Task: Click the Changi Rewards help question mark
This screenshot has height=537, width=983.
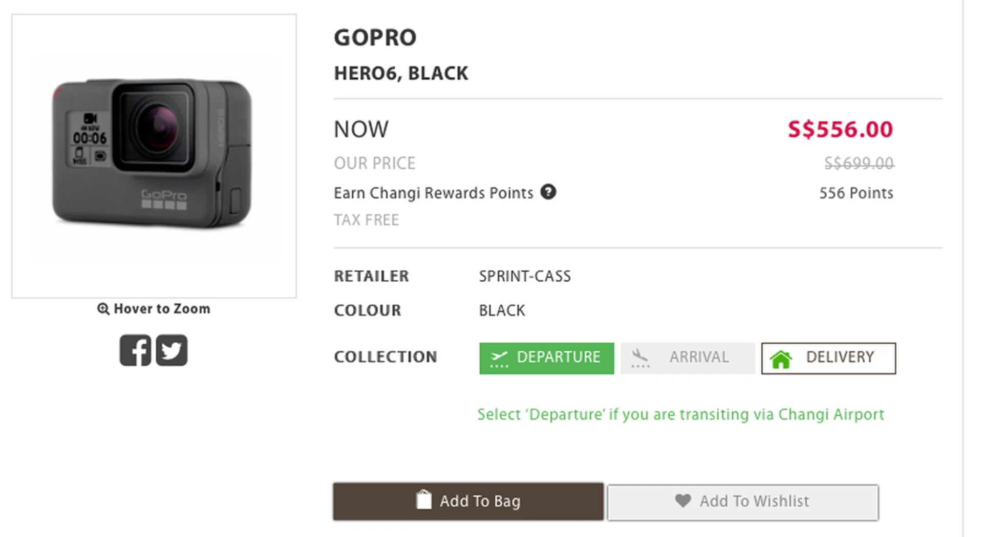Action: [x=548, y=192]
